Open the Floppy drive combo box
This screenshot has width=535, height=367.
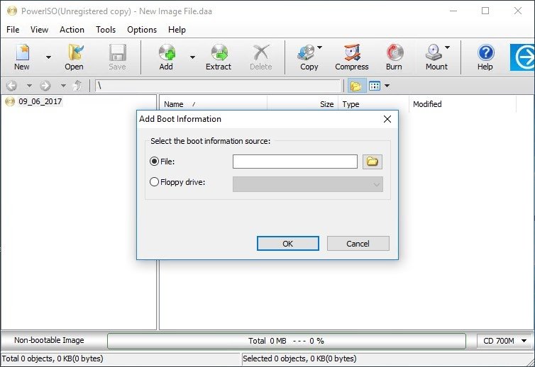point(308,184)
